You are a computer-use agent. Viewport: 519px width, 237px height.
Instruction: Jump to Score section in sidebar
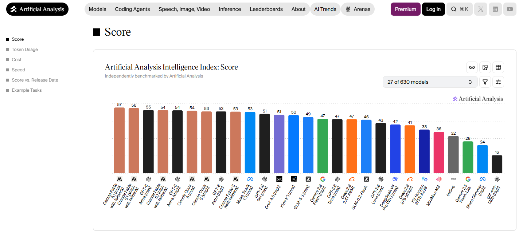(x=18, y=39)
